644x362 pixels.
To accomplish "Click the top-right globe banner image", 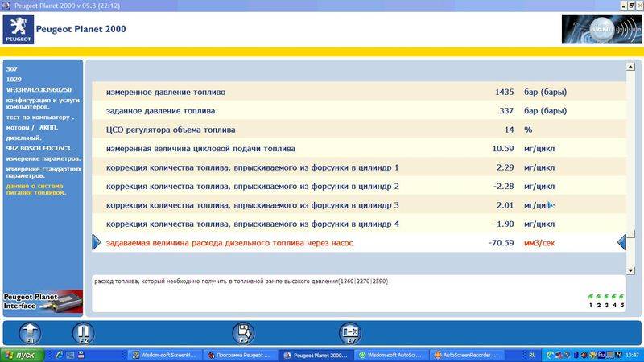I will point(601,30).
